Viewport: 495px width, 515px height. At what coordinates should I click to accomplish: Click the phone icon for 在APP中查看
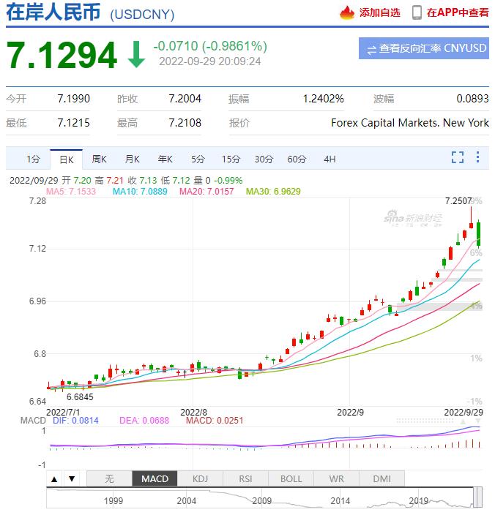pos(417,12)
